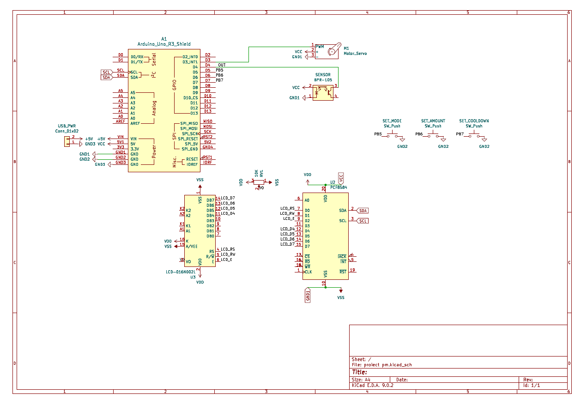581x405 pixels.
Task: Select the PCF8584 U2 chip body
Action: [325, 236]
